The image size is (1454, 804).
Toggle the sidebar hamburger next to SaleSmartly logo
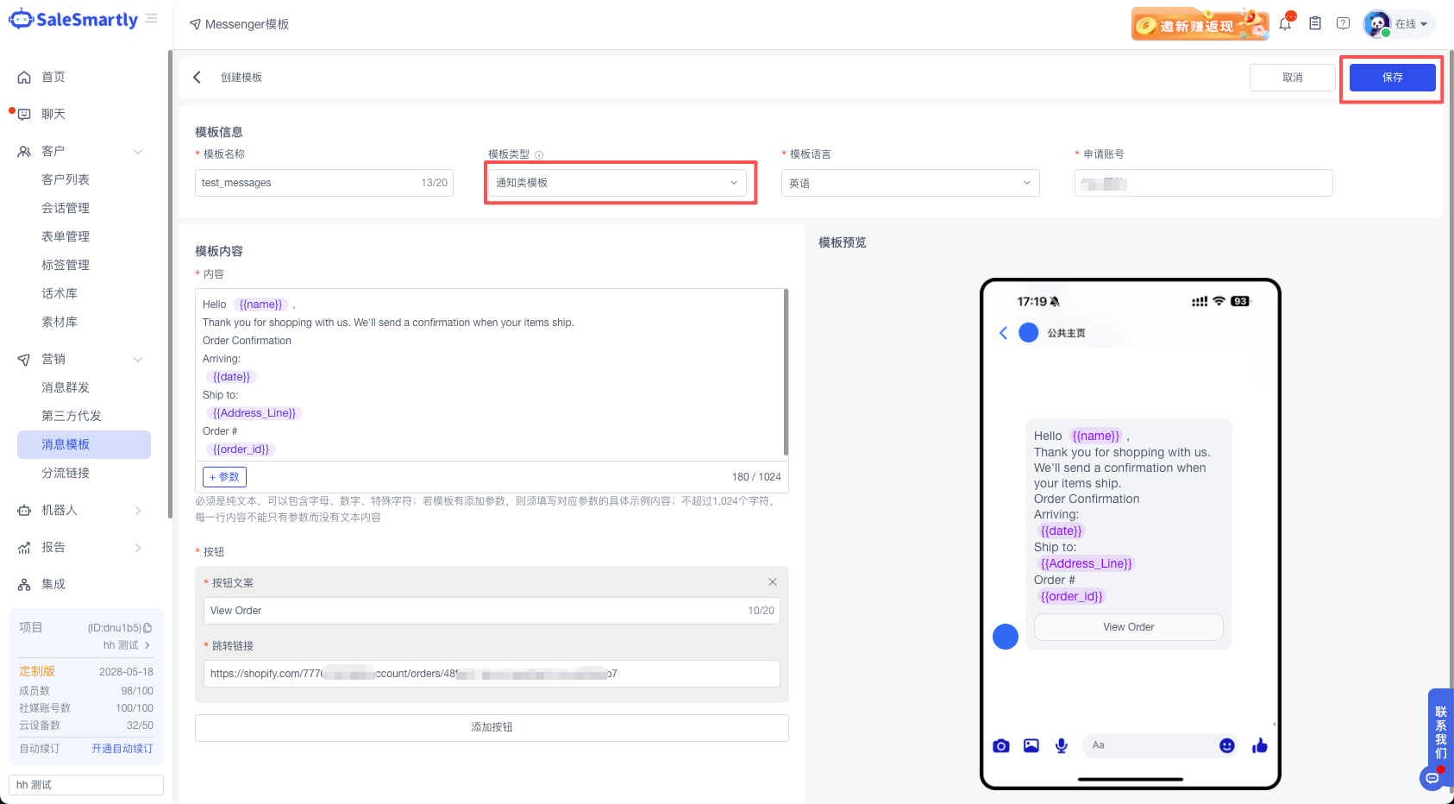coord(152,17)
